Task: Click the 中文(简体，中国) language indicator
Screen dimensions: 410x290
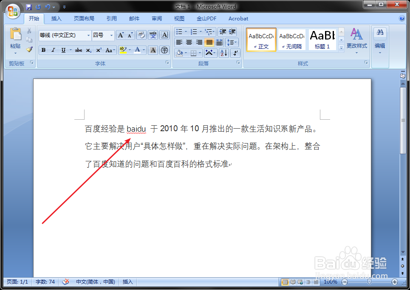Action: pos(96,282)
